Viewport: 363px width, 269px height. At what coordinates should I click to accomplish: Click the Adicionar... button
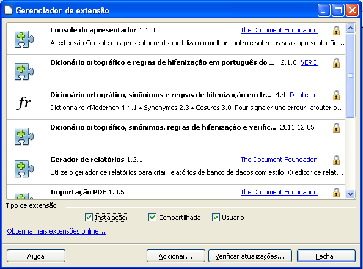click(176, 256)
